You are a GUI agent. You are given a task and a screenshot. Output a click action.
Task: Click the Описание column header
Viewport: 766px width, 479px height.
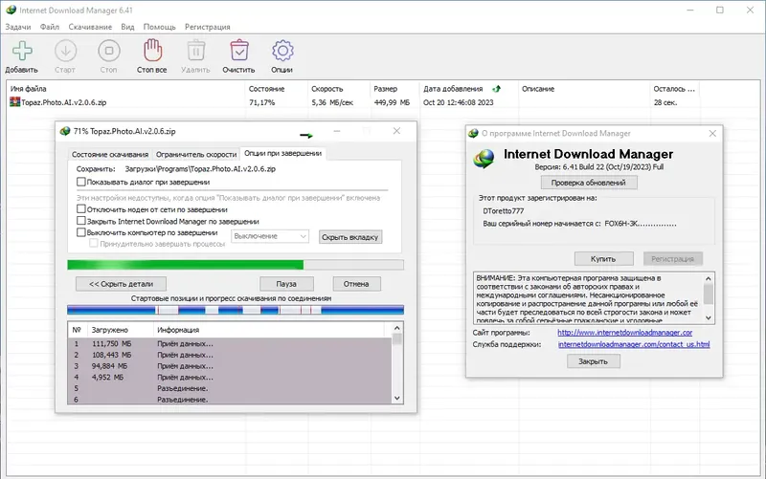click(583, 89)
